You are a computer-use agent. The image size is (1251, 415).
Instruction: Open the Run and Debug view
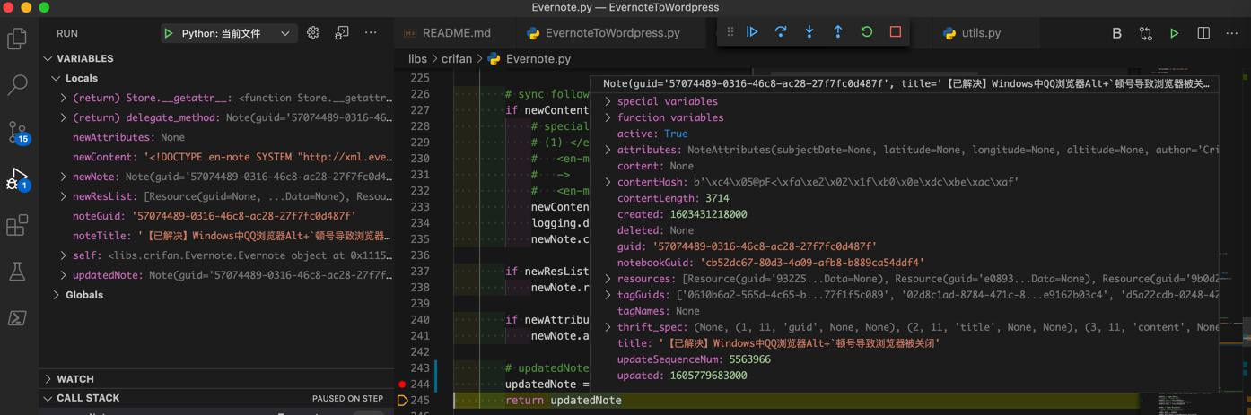[17, 178]
